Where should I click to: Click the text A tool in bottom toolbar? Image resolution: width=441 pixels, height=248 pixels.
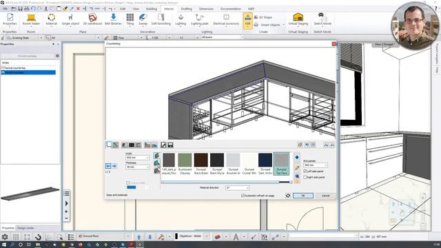tap(236, 237)
